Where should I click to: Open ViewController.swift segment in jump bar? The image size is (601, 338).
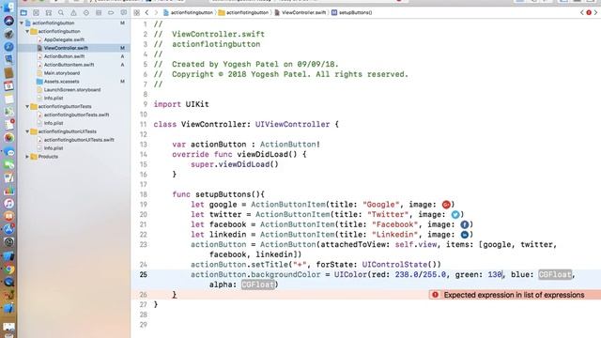point(300,12)
